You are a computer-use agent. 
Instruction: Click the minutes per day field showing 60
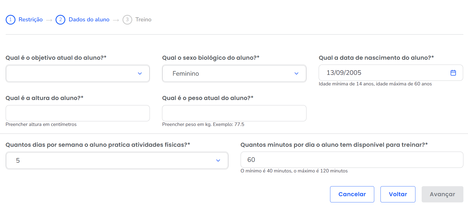(x=352, y=160)
